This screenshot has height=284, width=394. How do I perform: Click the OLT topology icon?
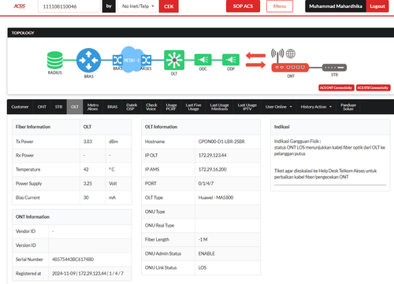pos(174,60)
